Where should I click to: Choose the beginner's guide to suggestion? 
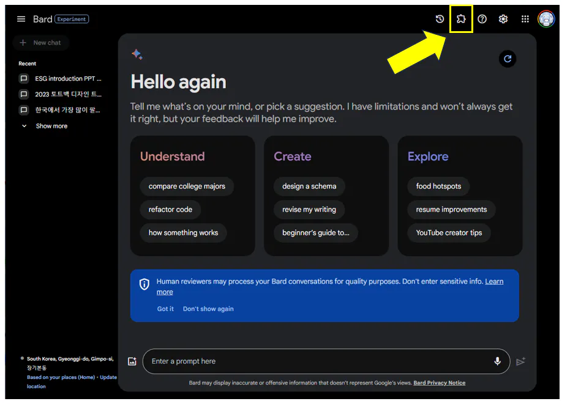[x=315, y=233]
